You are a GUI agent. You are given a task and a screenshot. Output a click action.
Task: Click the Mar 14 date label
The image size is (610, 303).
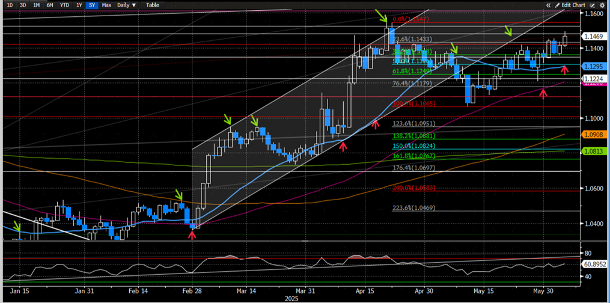(246, 291)
